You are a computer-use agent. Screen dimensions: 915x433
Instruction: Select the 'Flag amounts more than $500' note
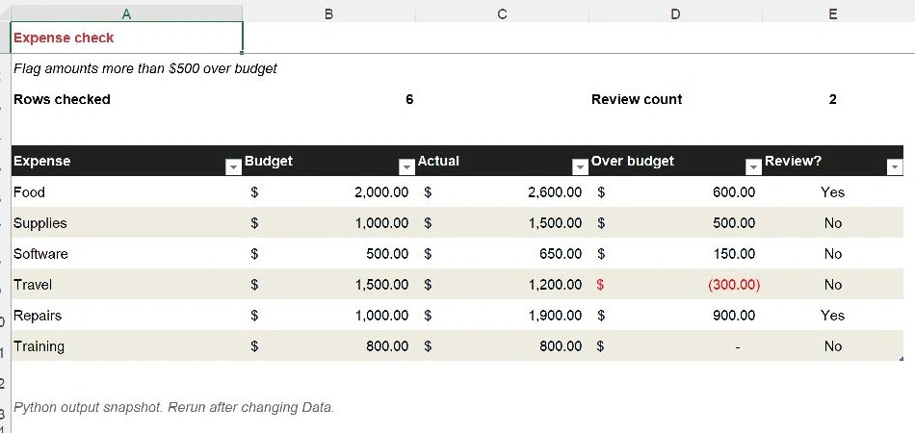pyautogui.click(x=145, y=68)
